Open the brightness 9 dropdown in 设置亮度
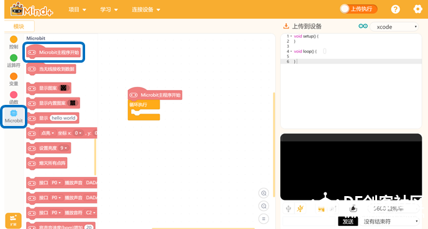428x229 pixels. point(63,148)
